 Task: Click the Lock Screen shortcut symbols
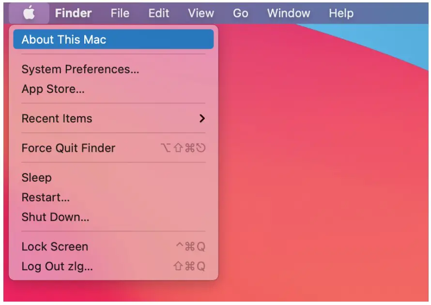tap(191, 247)
